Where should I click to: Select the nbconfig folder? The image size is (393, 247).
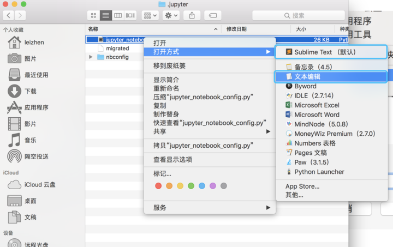pyautogui.click(x=117, y=57)
